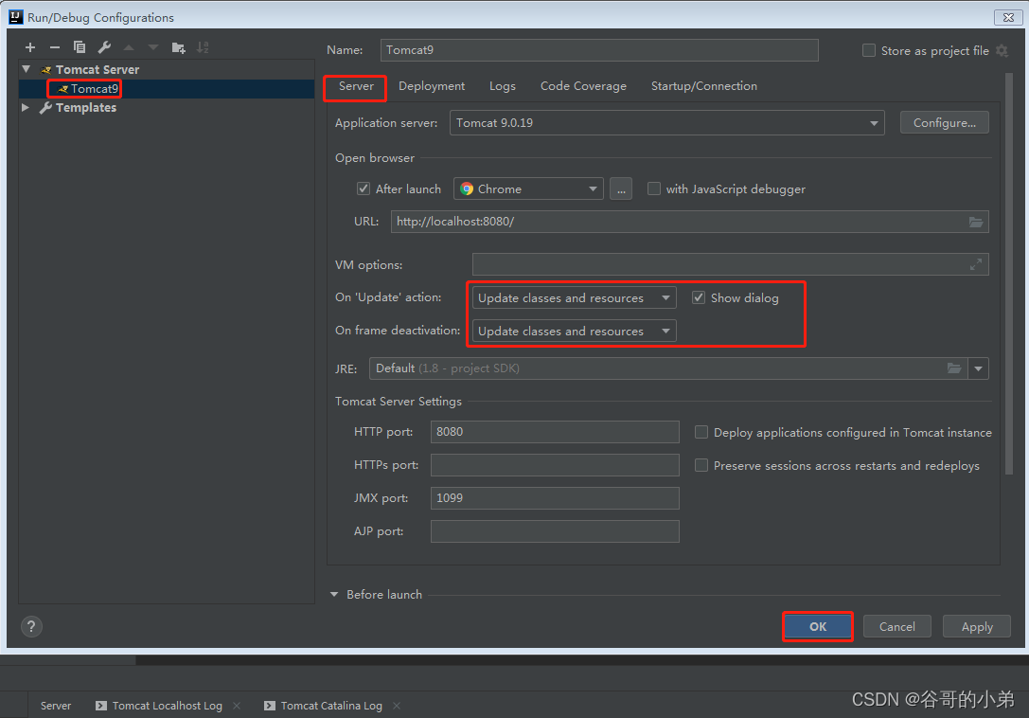The height and width of the screenshot is (718, 1029).
Task: Enable with JavaScript debugger checkbox
Action: (x=653, y=189)
